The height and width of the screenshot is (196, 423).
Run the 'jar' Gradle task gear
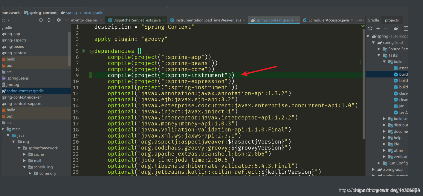pos(396,106)
